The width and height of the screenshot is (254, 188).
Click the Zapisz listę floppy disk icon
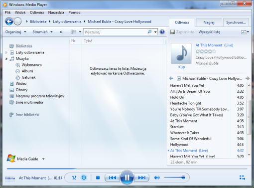[x=172, y=32]
